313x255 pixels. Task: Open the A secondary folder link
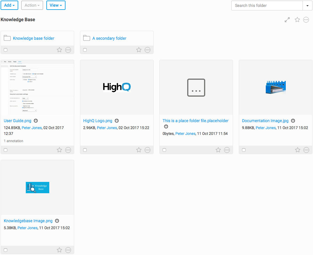click(109, 38)
